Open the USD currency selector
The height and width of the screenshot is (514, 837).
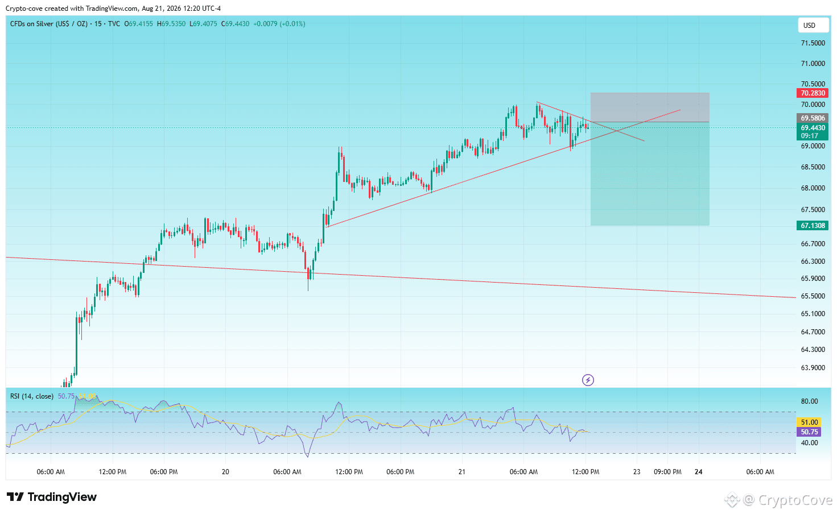813,25
